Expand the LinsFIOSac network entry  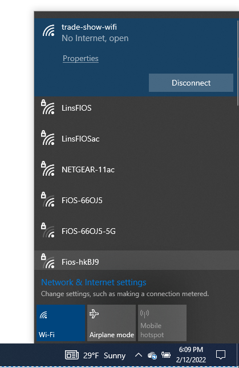coord(136,139)
